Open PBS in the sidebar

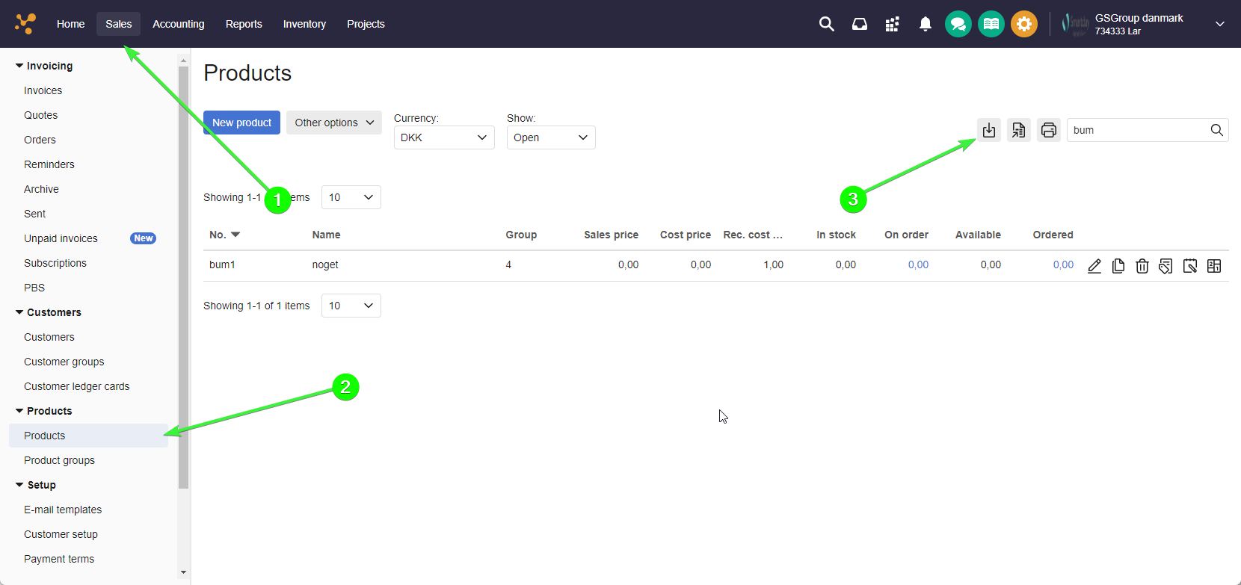point(34,288)
